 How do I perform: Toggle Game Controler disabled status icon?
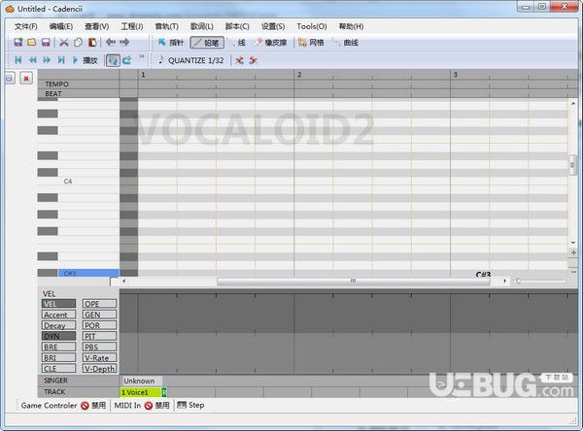click(x=85, y=406)
